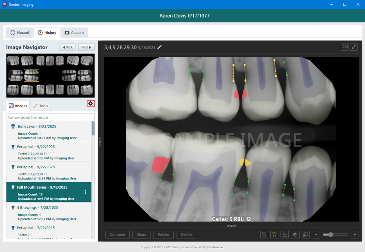Image resolution: width=365 pixels, height=252 pixels.
Task: Enter fullscreen with the expand arrows icon
Action: [x=354, y=47]
